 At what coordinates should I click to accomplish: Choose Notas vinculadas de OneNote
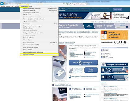coord(39,48)
